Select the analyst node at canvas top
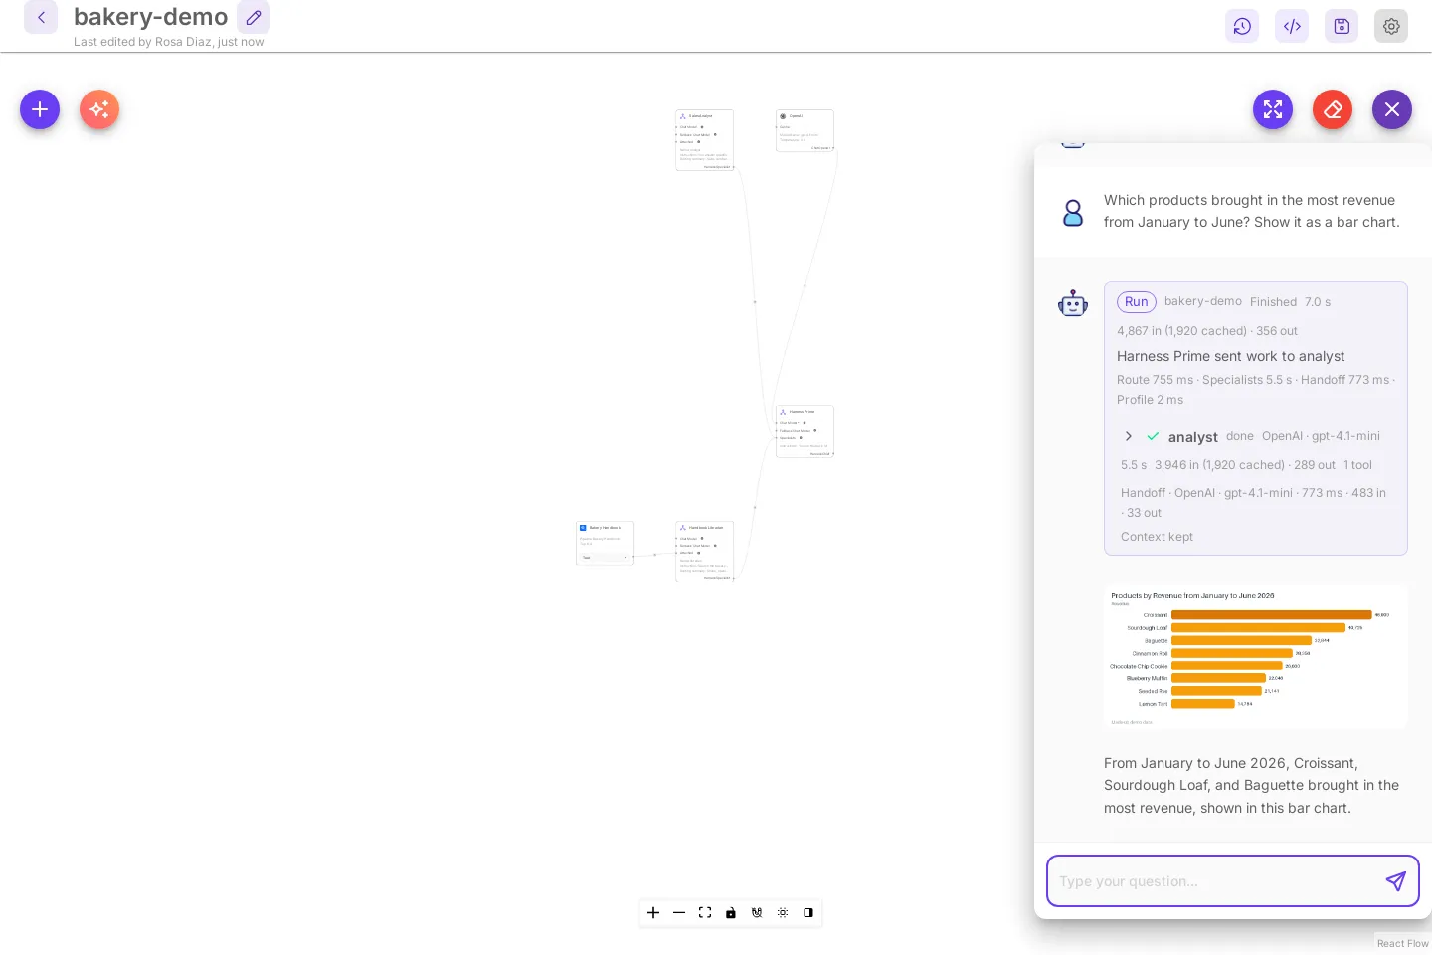This screenshot has width=1432, height=955. tap(704, 140)
